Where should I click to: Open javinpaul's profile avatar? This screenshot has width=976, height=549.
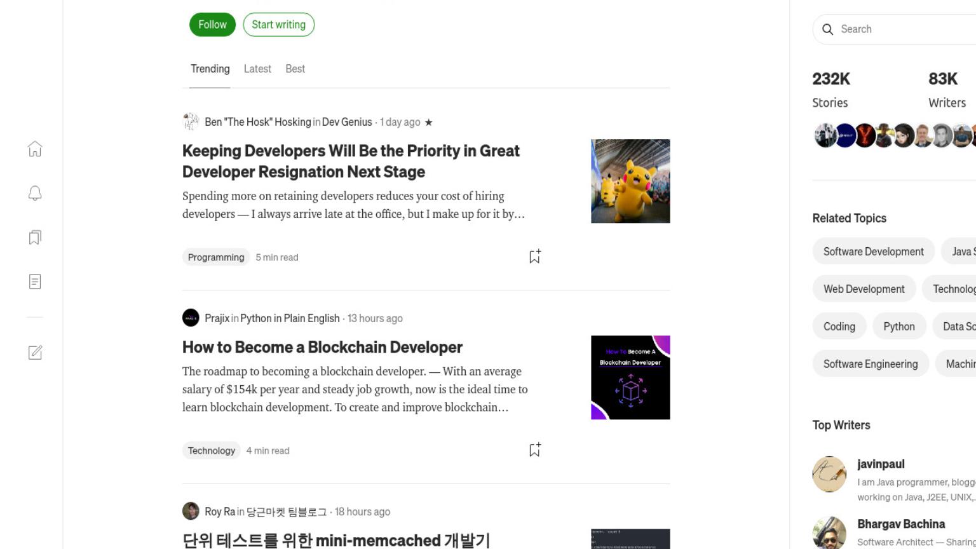click(x=829, y=474)
